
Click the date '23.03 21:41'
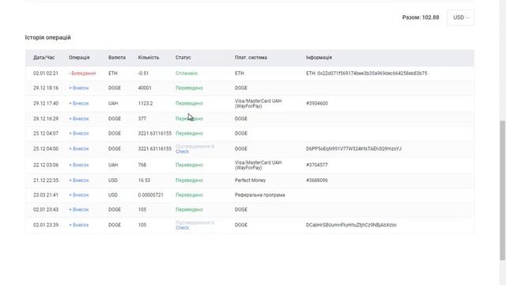click(x=46, y=195)
